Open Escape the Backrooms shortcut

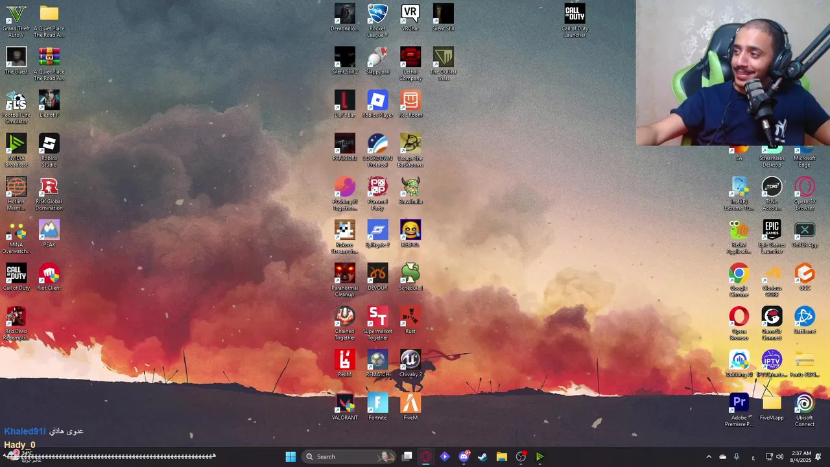(410, 150)
